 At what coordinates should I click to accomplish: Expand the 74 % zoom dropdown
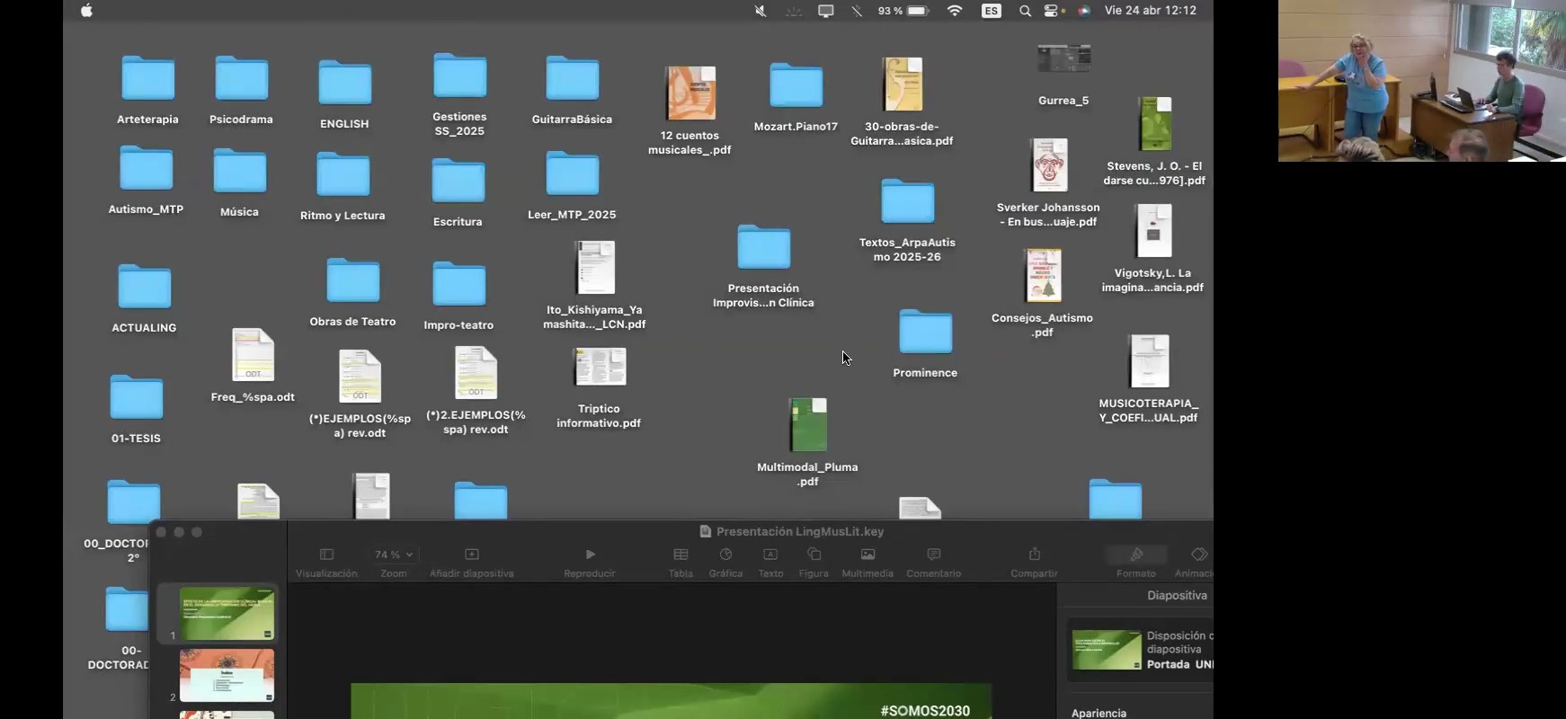point(394,555)
